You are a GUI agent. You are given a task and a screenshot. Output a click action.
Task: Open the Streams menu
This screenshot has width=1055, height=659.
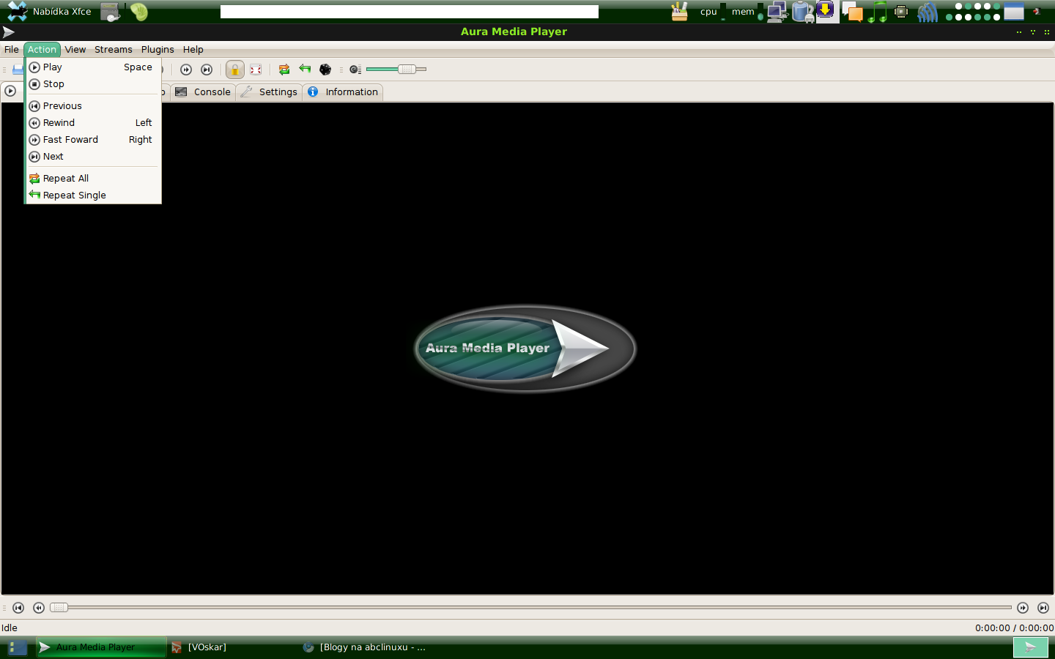click(113, 50)
